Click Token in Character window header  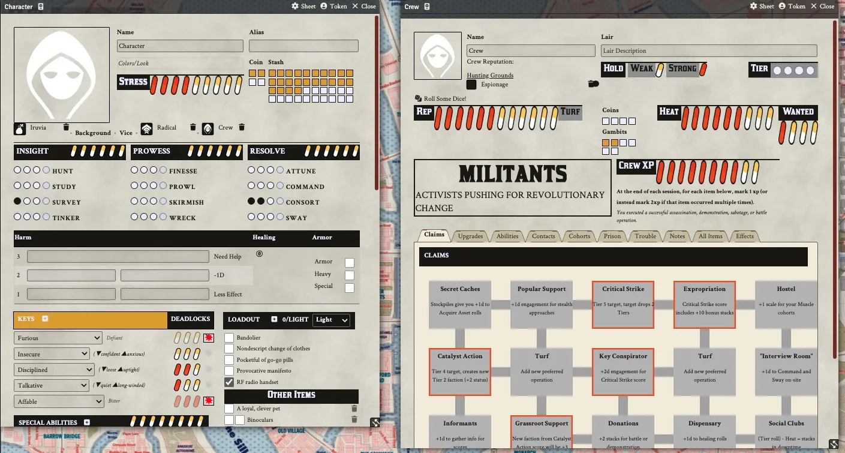tap(333, 6)
